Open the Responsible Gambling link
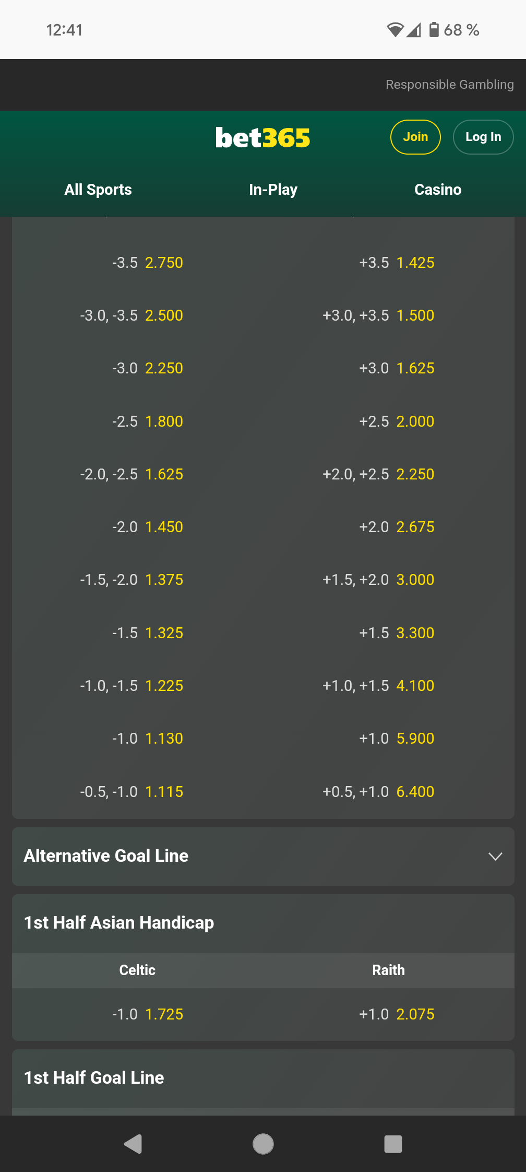The height and width of the screenshot is (1172, 526). [449, 85]
